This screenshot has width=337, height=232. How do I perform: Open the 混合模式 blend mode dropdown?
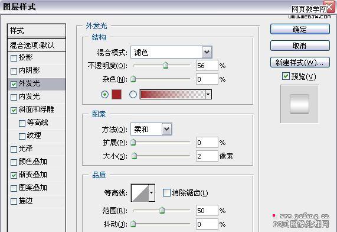coord(207,52)
